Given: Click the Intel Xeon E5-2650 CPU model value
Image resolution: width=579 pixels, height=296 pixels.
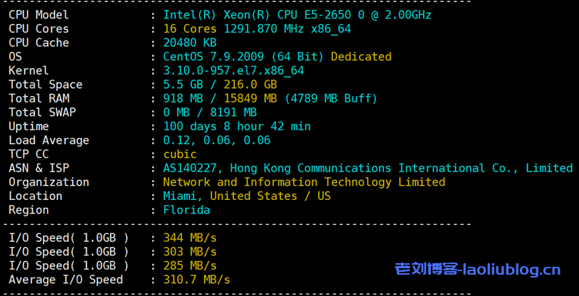Looking at the screenshot, I should tap(297, 15).
